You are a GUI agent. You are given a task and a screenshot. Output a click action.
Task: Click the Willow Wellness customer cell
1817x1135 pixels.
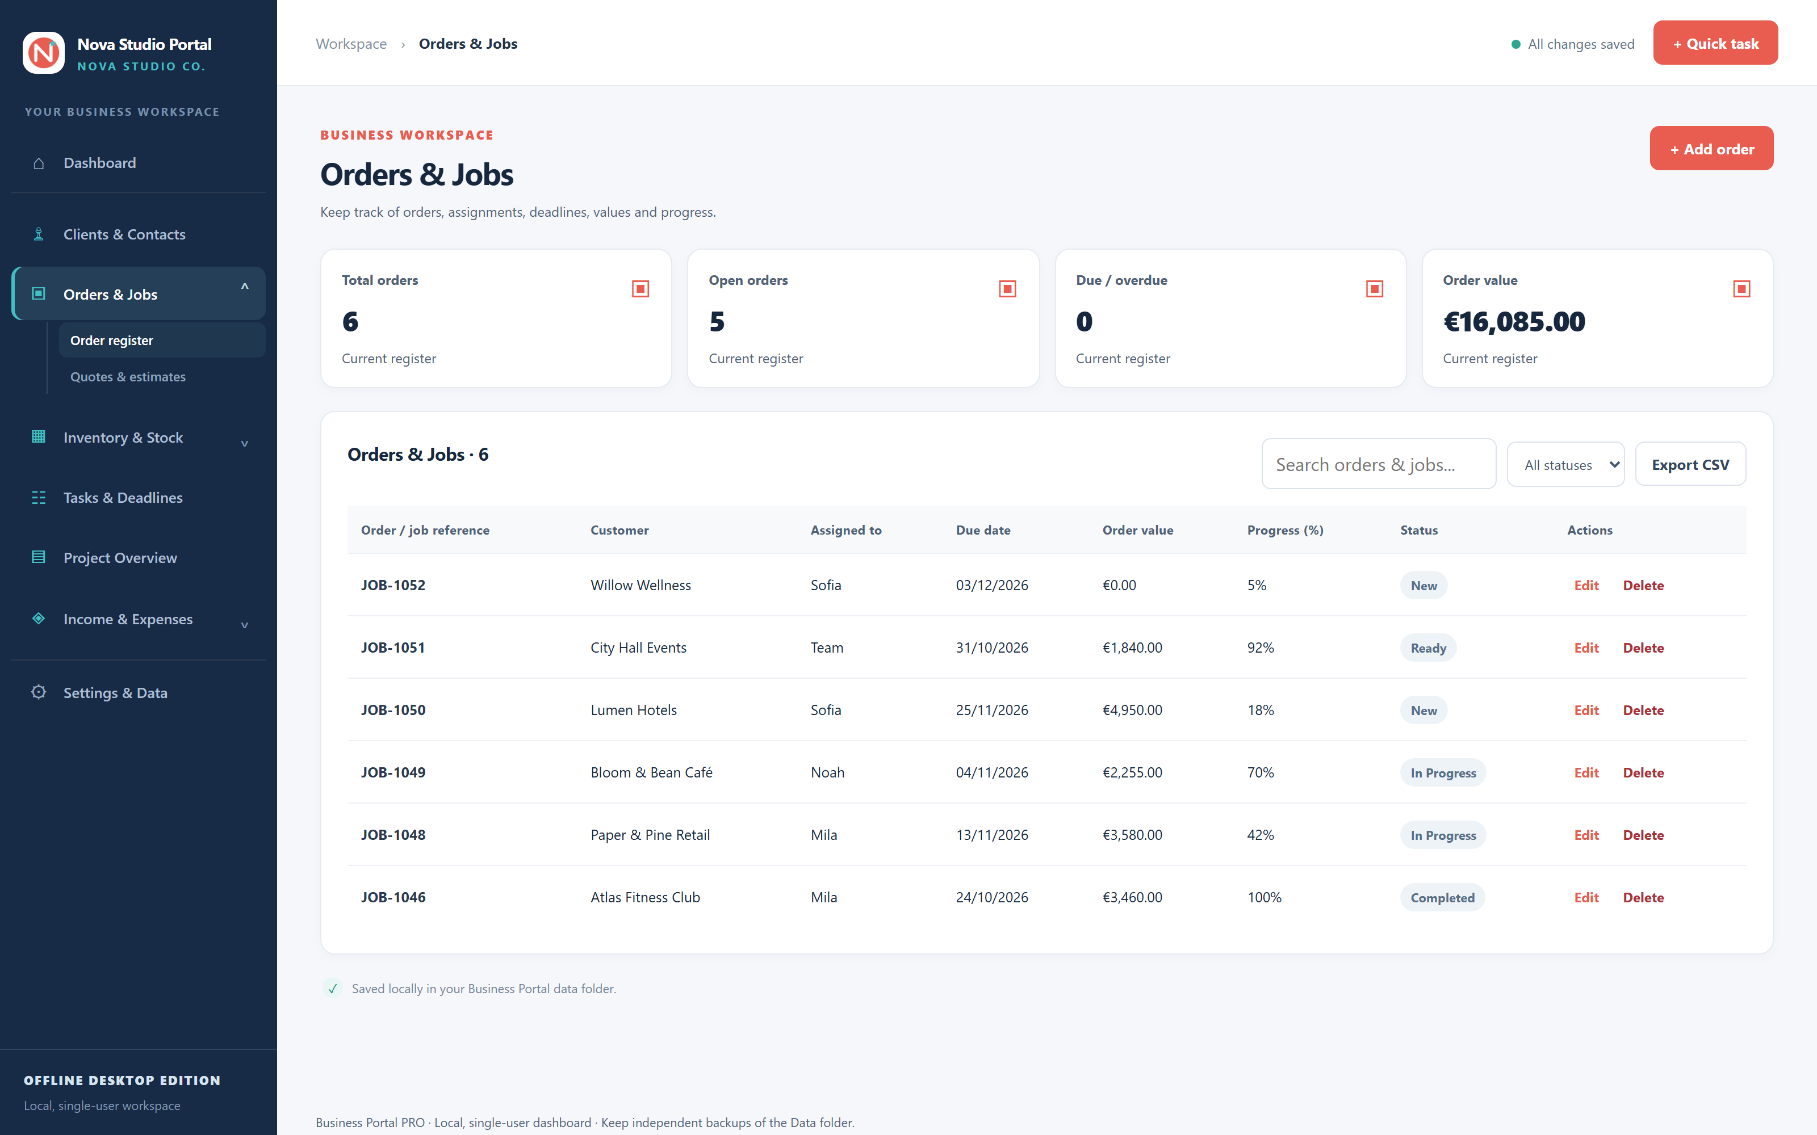click(640, 585)
